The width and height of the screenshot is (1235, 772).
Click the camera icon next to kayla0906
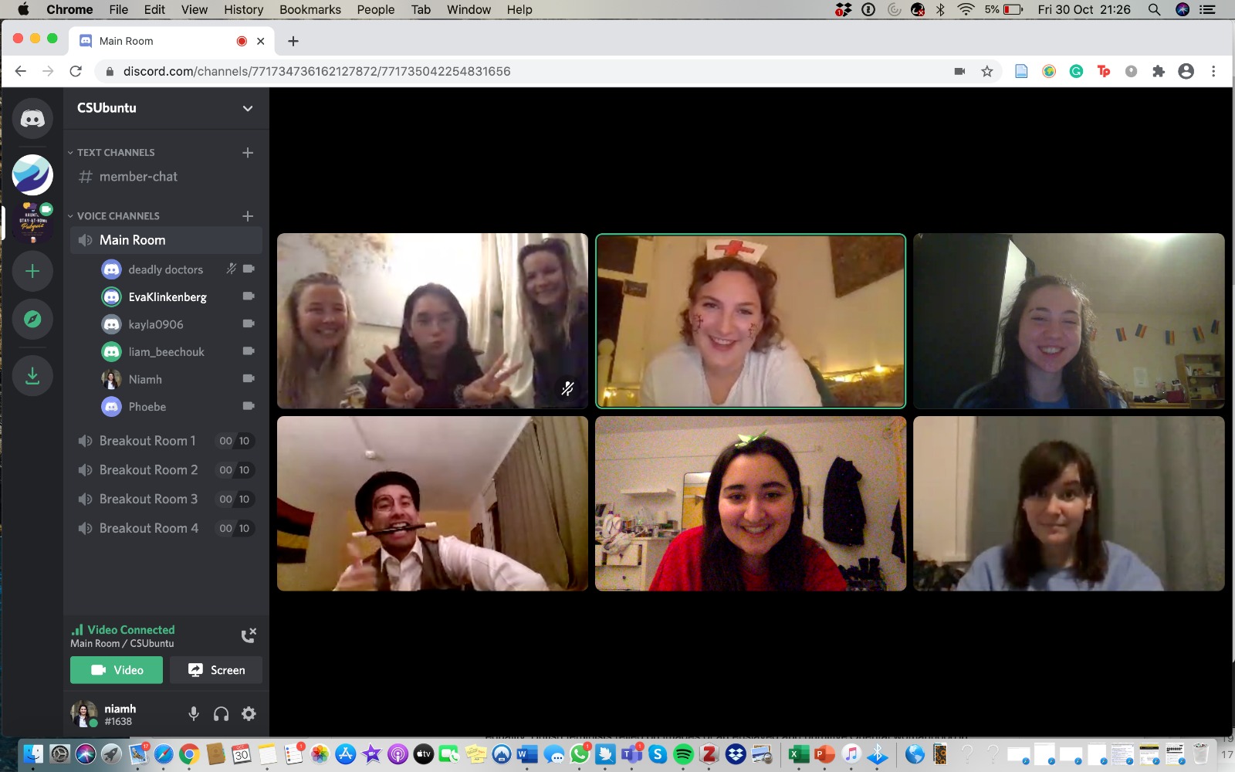[x=249, y=323]
